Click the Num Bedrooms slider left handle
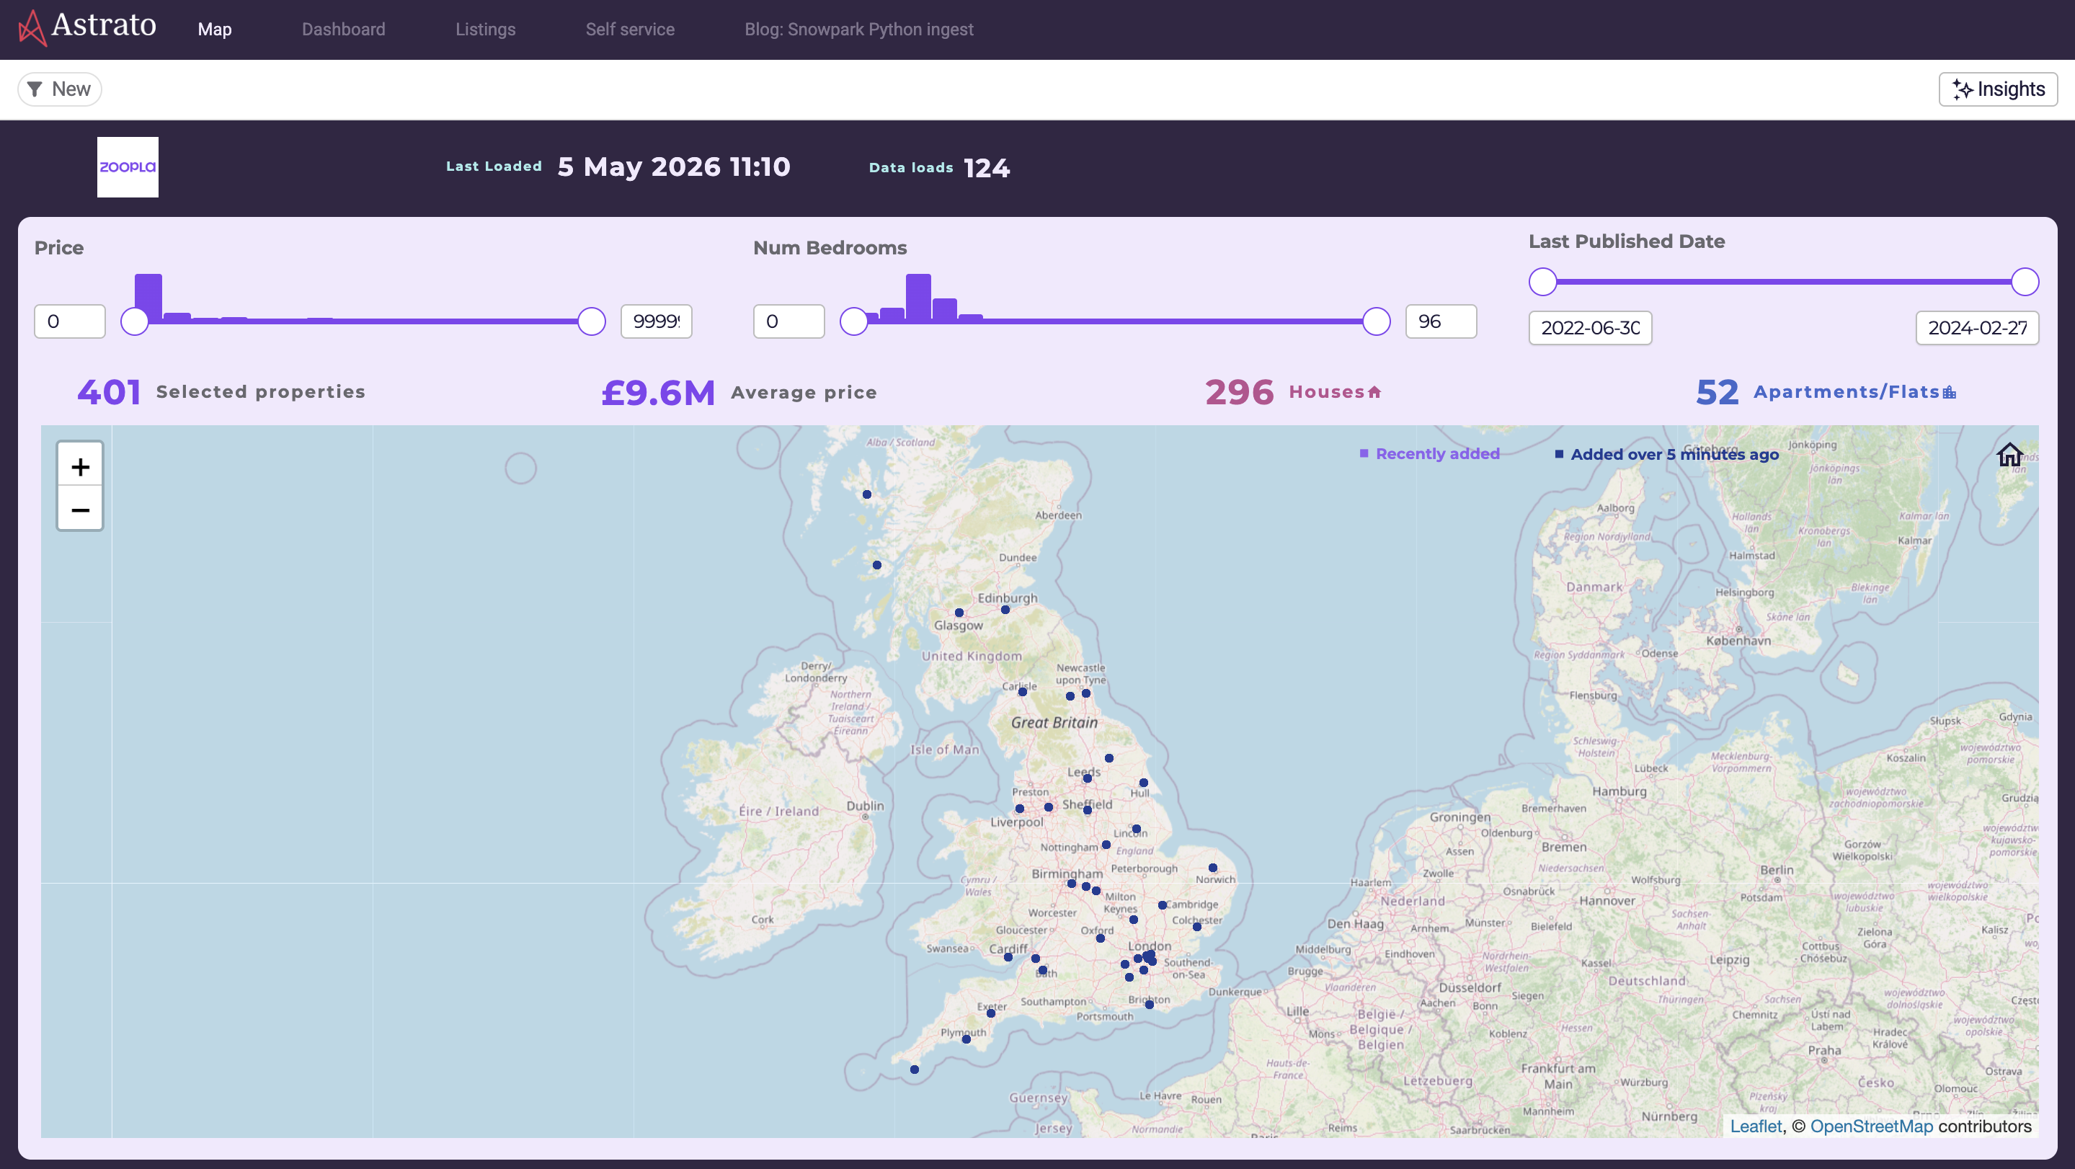 pos(854,321)
